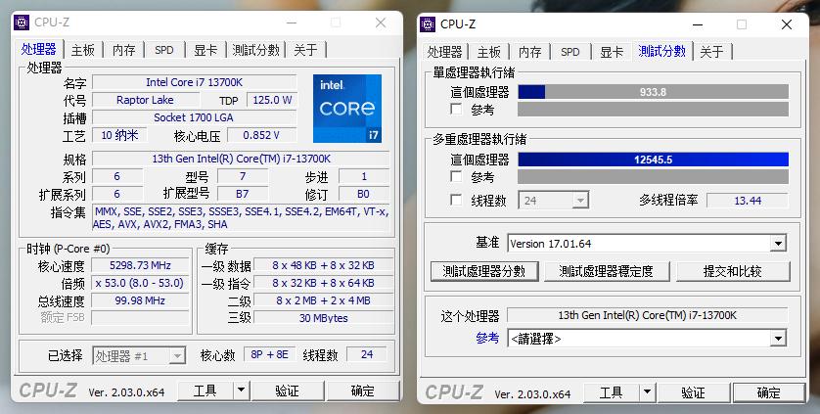
Task: Click 工具 button in right window
Action: tap(611, 392)
